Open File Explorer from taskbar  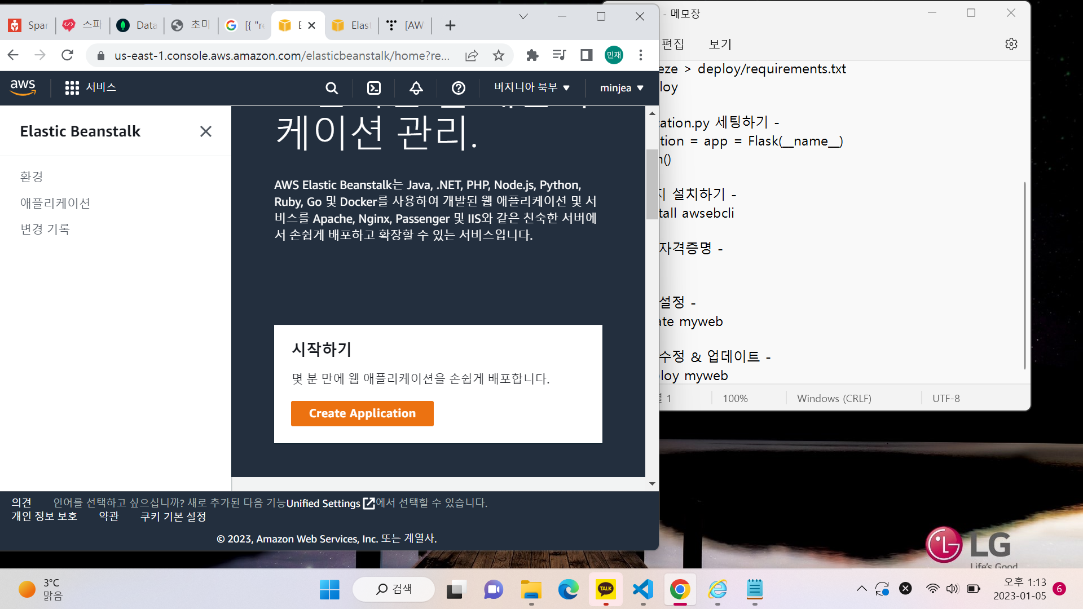(531, 589)
